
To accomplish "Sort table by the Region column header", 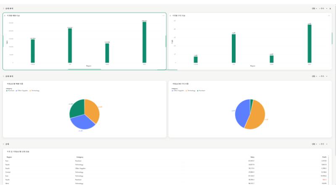I will [x=9, y=157].
